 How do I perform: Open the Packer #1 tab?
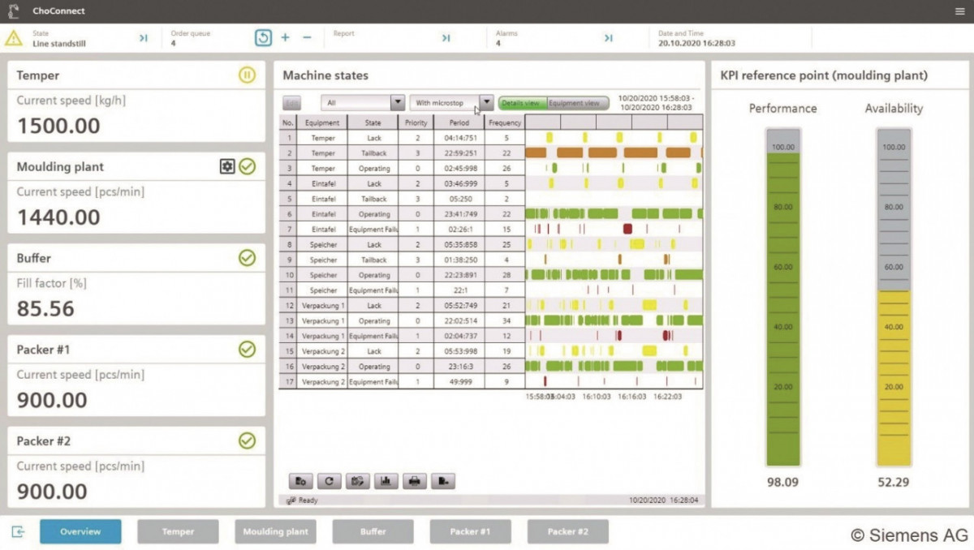(470, 532)
